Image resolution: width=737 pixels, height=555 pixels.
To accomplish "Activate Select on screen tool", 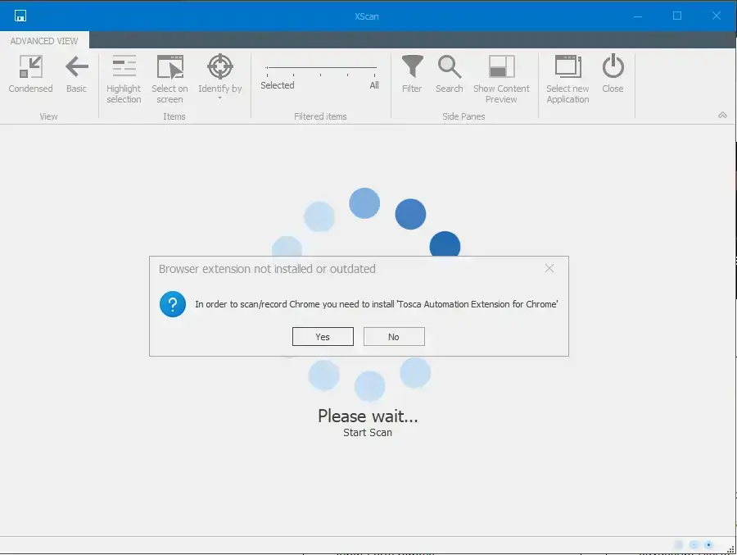I will (x=170, y=79).
